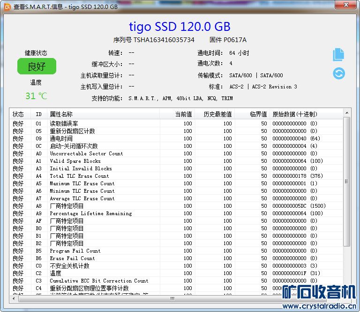Select the B1 厂商特定项目 row
This screenshot has height=312, width=360.
[x=176, y=236]
